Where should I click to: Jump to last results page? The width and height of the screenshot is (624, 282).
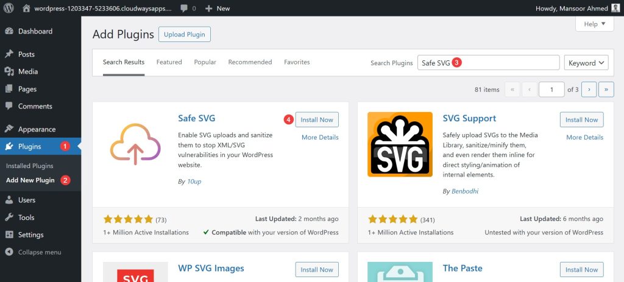[606, 90]
